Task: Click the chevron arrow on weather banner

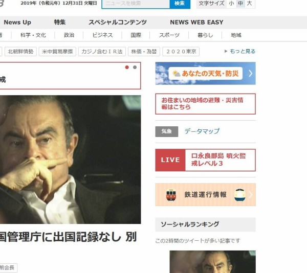Action: tap(250, 74)
